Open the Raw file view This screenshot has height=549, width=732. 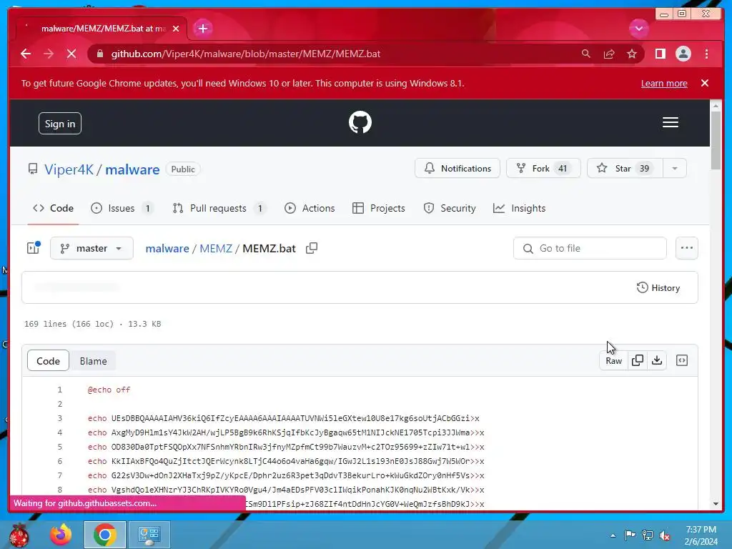[613, 360]
